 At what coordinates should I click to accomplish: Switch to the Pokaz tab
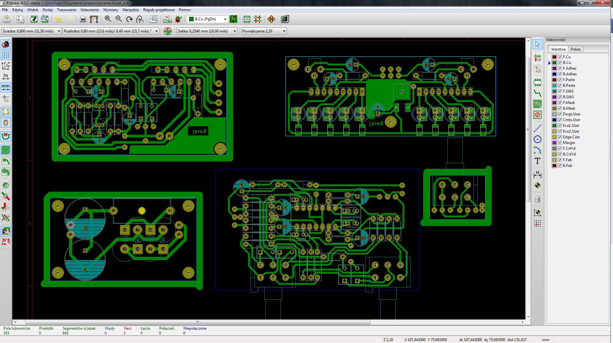[575, 49]
